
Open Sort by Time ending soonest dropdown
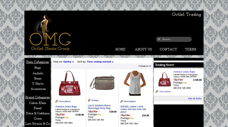point(100,62)
